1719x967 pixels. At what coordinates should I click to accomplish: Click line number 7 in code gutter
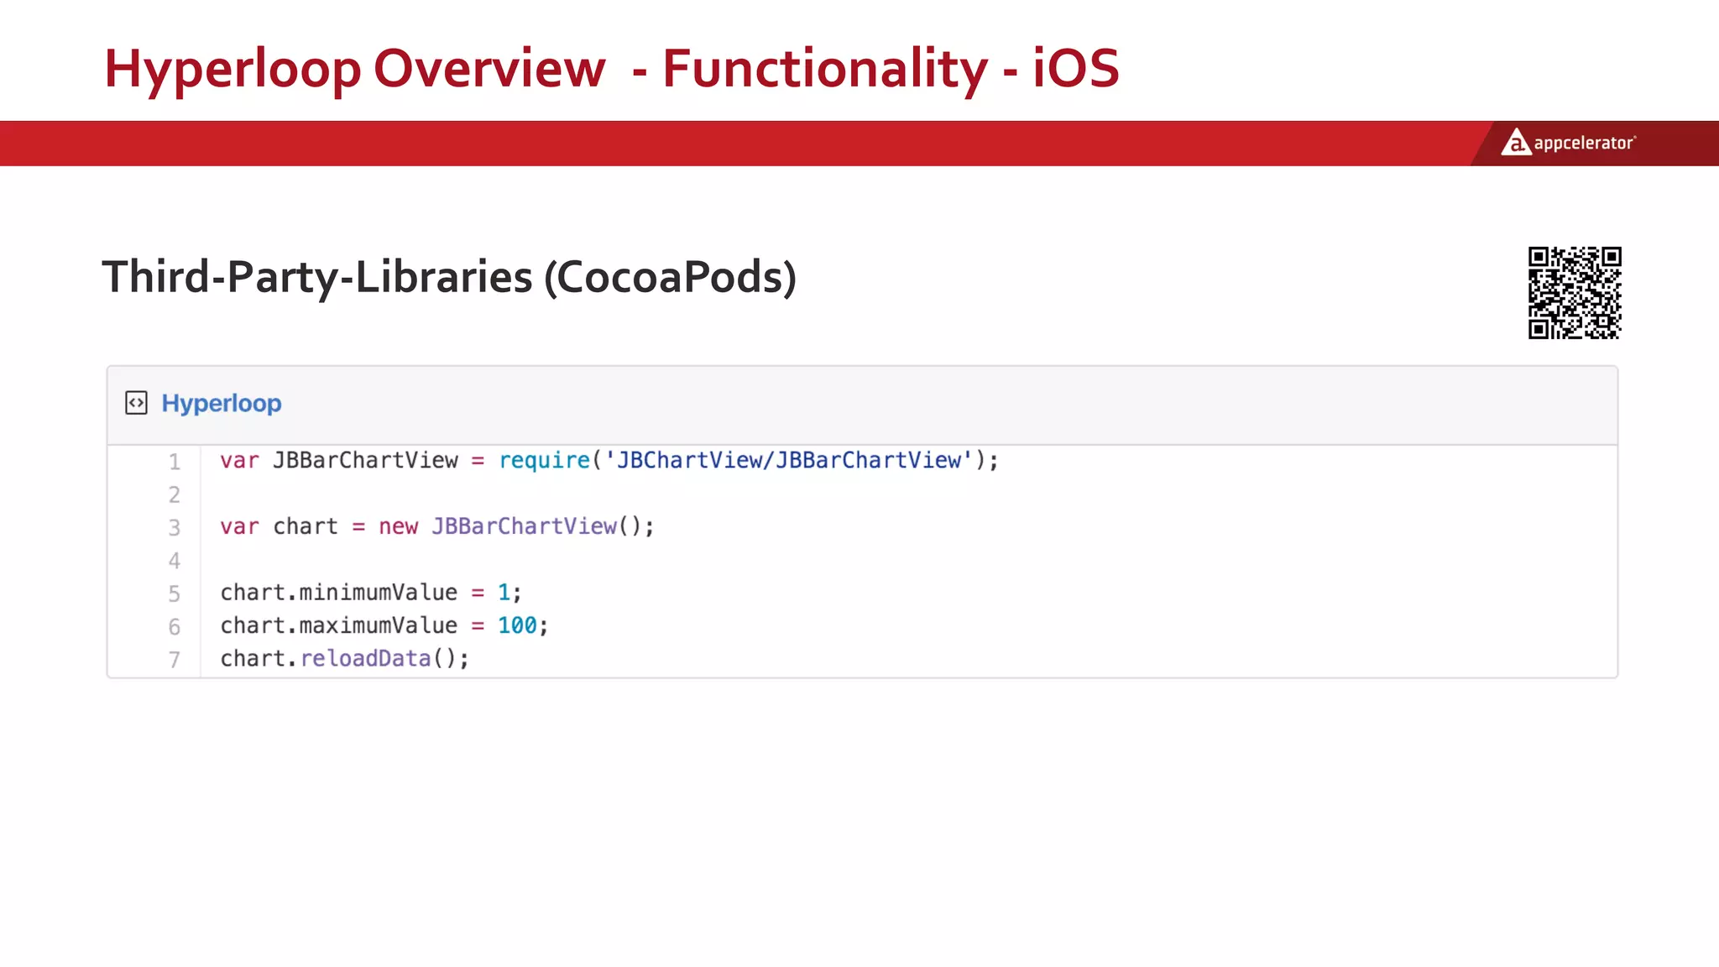point(174,660)
